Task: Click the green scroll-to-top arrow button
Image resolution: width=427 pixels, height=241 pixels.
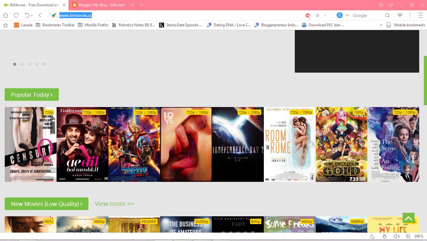Action: [409, 218]
